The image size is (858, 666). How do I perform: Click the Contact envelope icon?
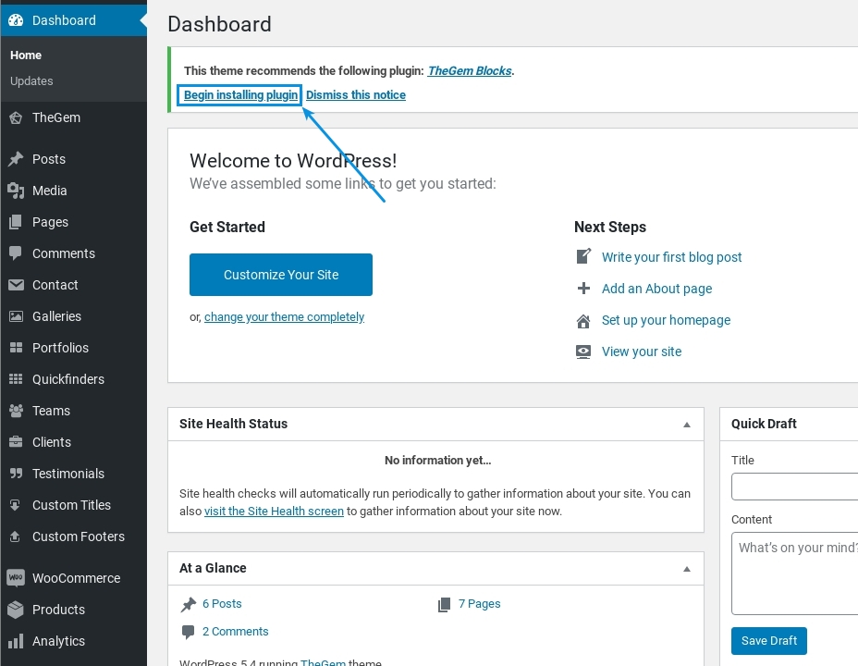click(x=16, y=285)
